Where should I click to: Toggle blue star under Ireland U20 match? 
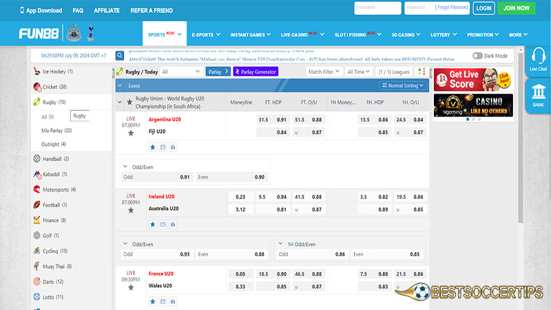tap(152, 225)
